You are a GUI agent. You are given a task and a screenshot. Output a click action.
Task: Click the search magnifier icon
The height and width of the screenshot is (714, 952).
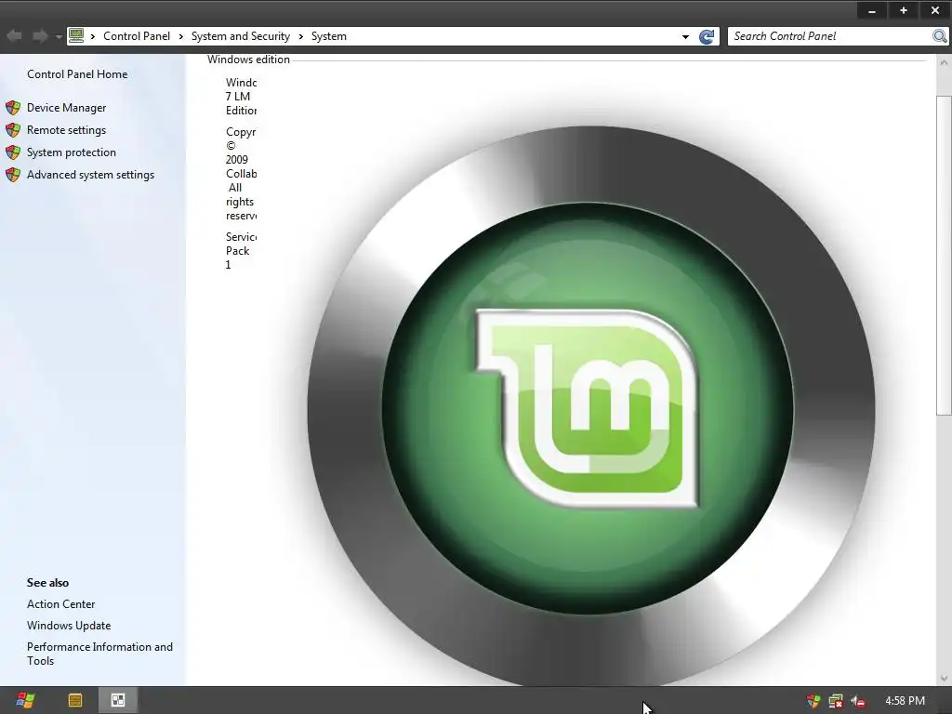point(939,36)
